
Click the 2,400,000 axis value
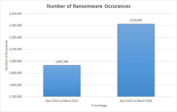15,14
